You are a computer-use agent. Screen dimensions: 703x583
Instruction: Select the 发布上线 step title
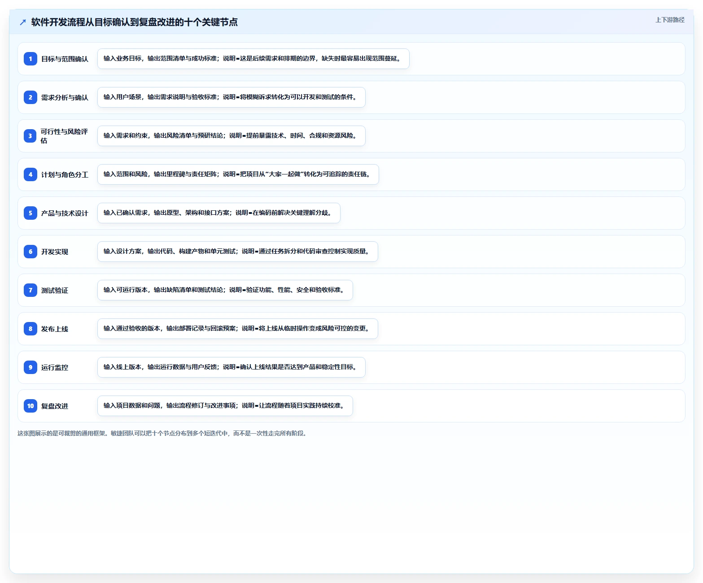55,329
